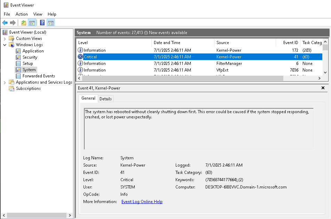This screenshot has height=219, width=331.
Task: Click the info icon of event 172 row
Action: point(80,50)
